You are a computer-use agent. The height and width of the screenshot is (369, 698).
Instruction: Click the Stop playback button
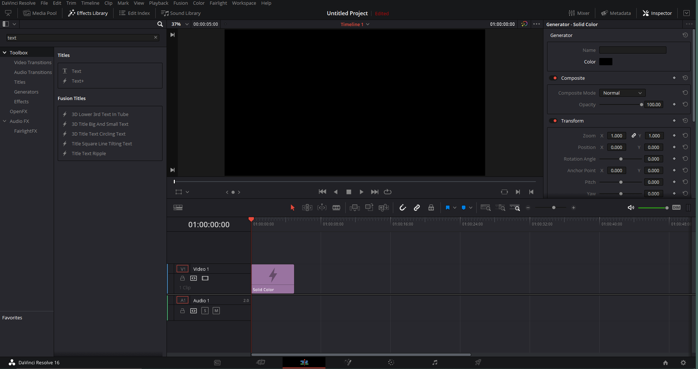click(349, 192)
